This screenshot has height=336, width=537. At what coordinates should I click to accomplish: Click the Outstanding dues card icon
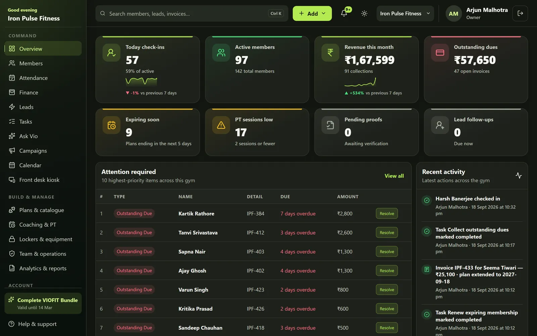click(x=440, y=53)
